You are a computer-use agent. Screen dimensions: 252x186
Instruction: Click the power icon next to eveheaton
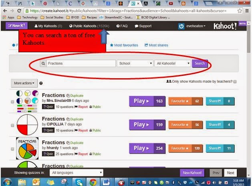coord(181,26)
